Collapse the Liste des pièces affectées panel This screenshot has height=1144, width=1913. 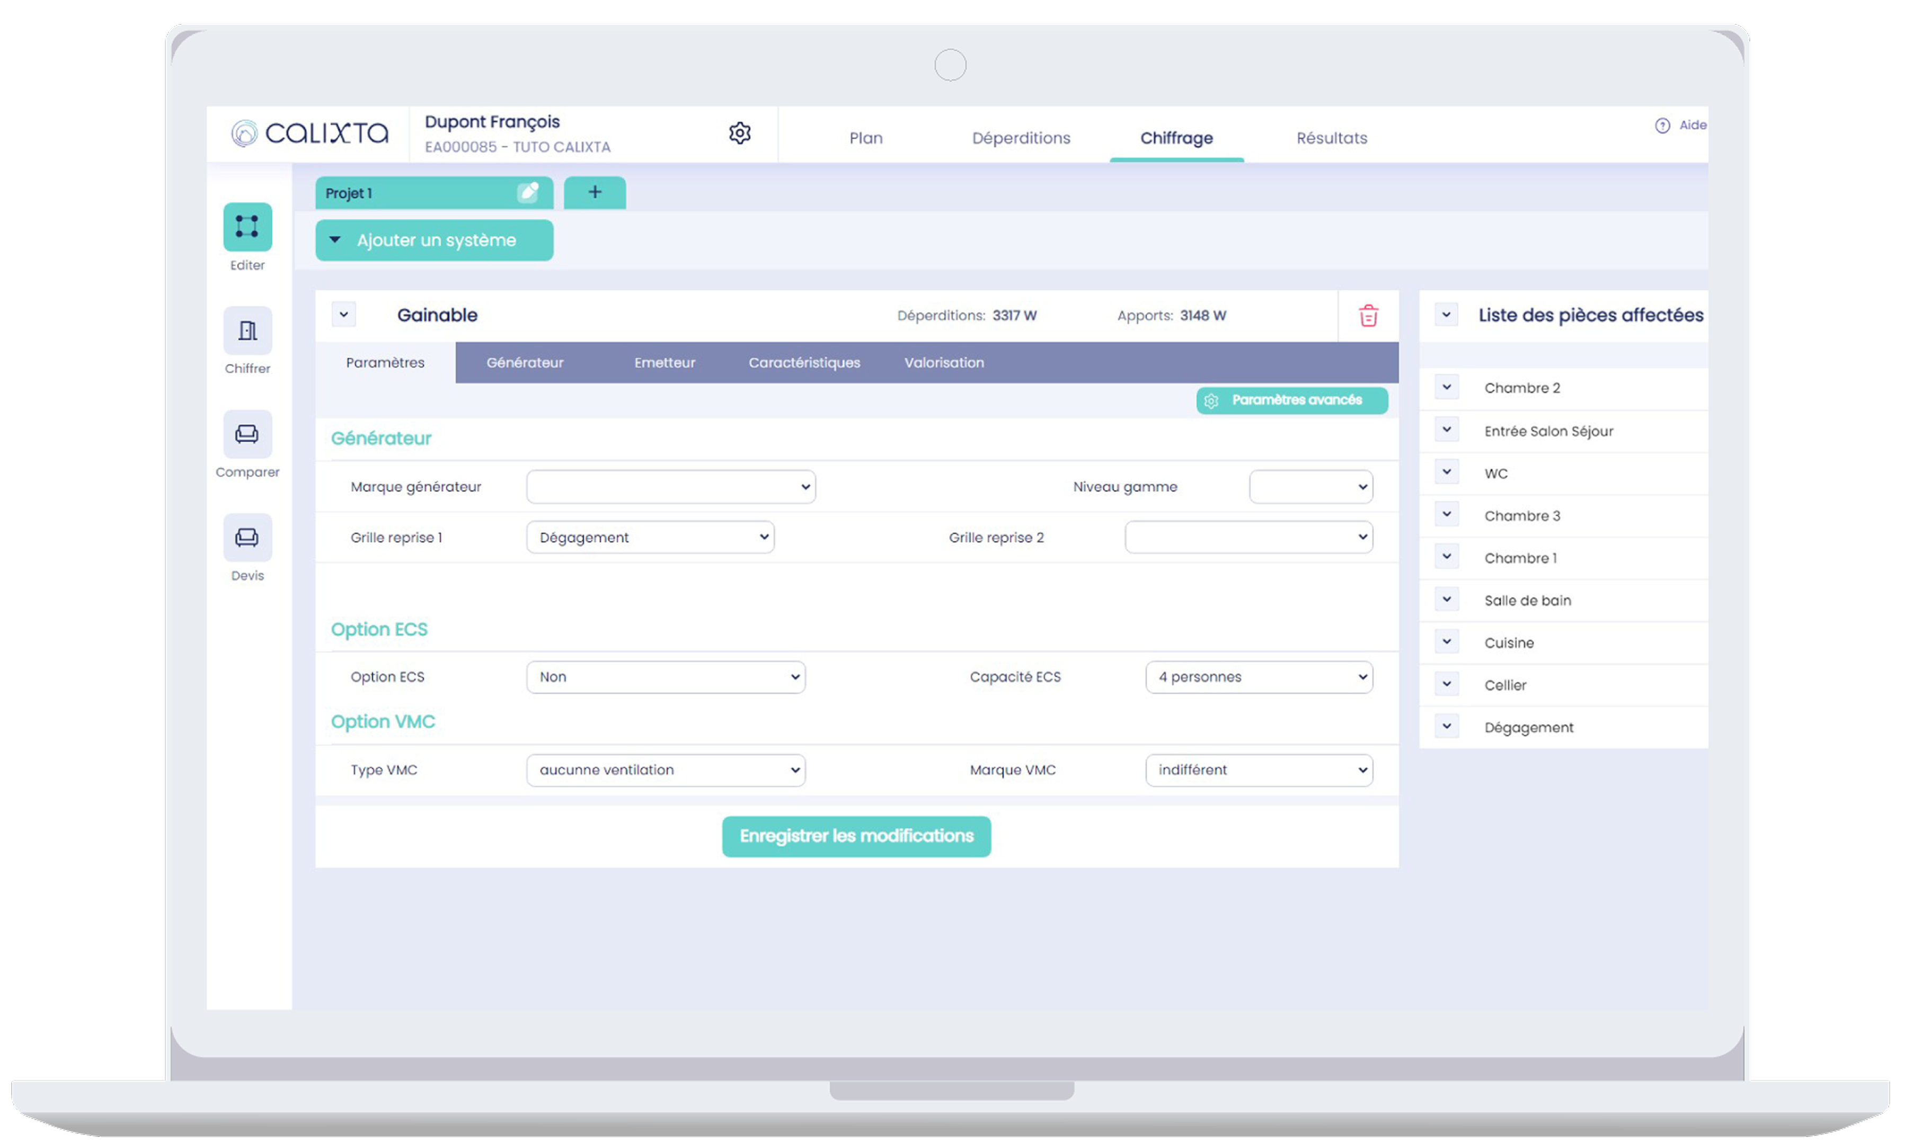point(1446,315)
